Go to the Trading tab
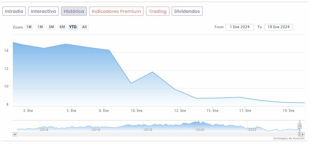This screenshot has width=310, height=145. (157, 11)
